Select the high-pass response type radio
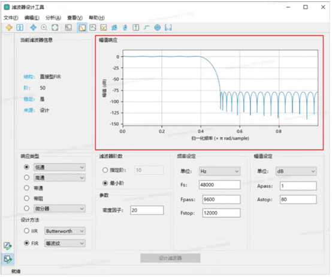332x277 pixels. click(26, 177)
